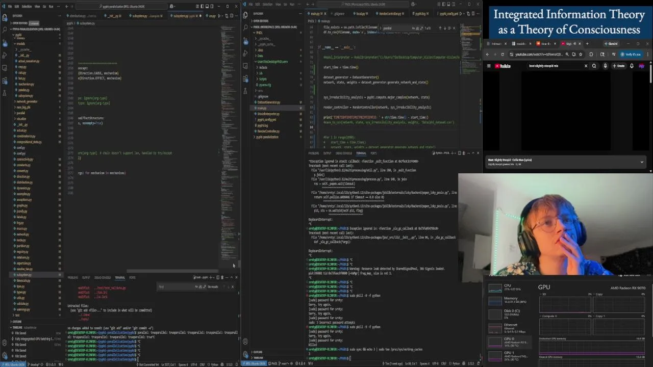Run Python file in right VS Code editor
The width and height of the screenshot is (653, 367).
pyautogui.click(x=460, y=14)
